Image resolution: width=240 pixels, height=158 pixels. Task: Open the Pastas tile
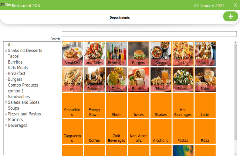pos(183,131)
